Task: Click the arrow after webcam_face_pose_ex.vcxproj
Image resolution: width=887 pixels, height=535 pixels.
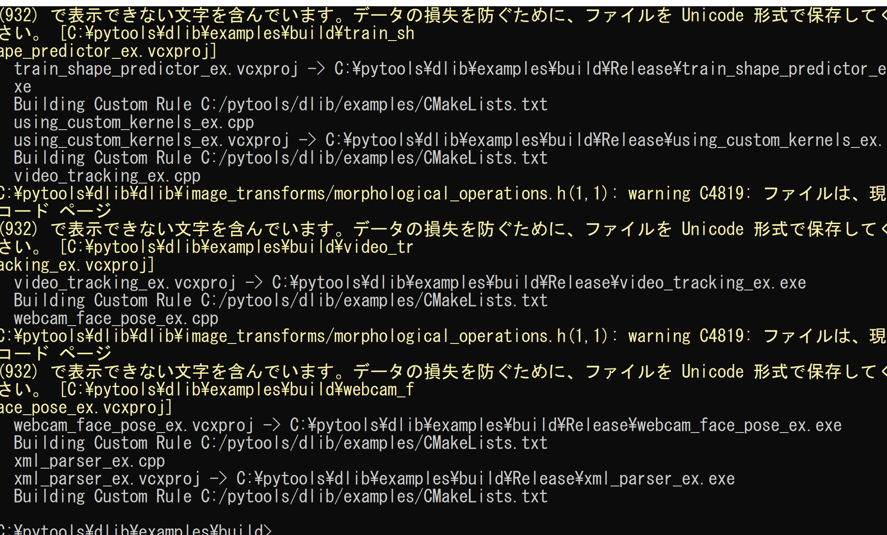Action: pyautogui.click(x=272, y=425)
